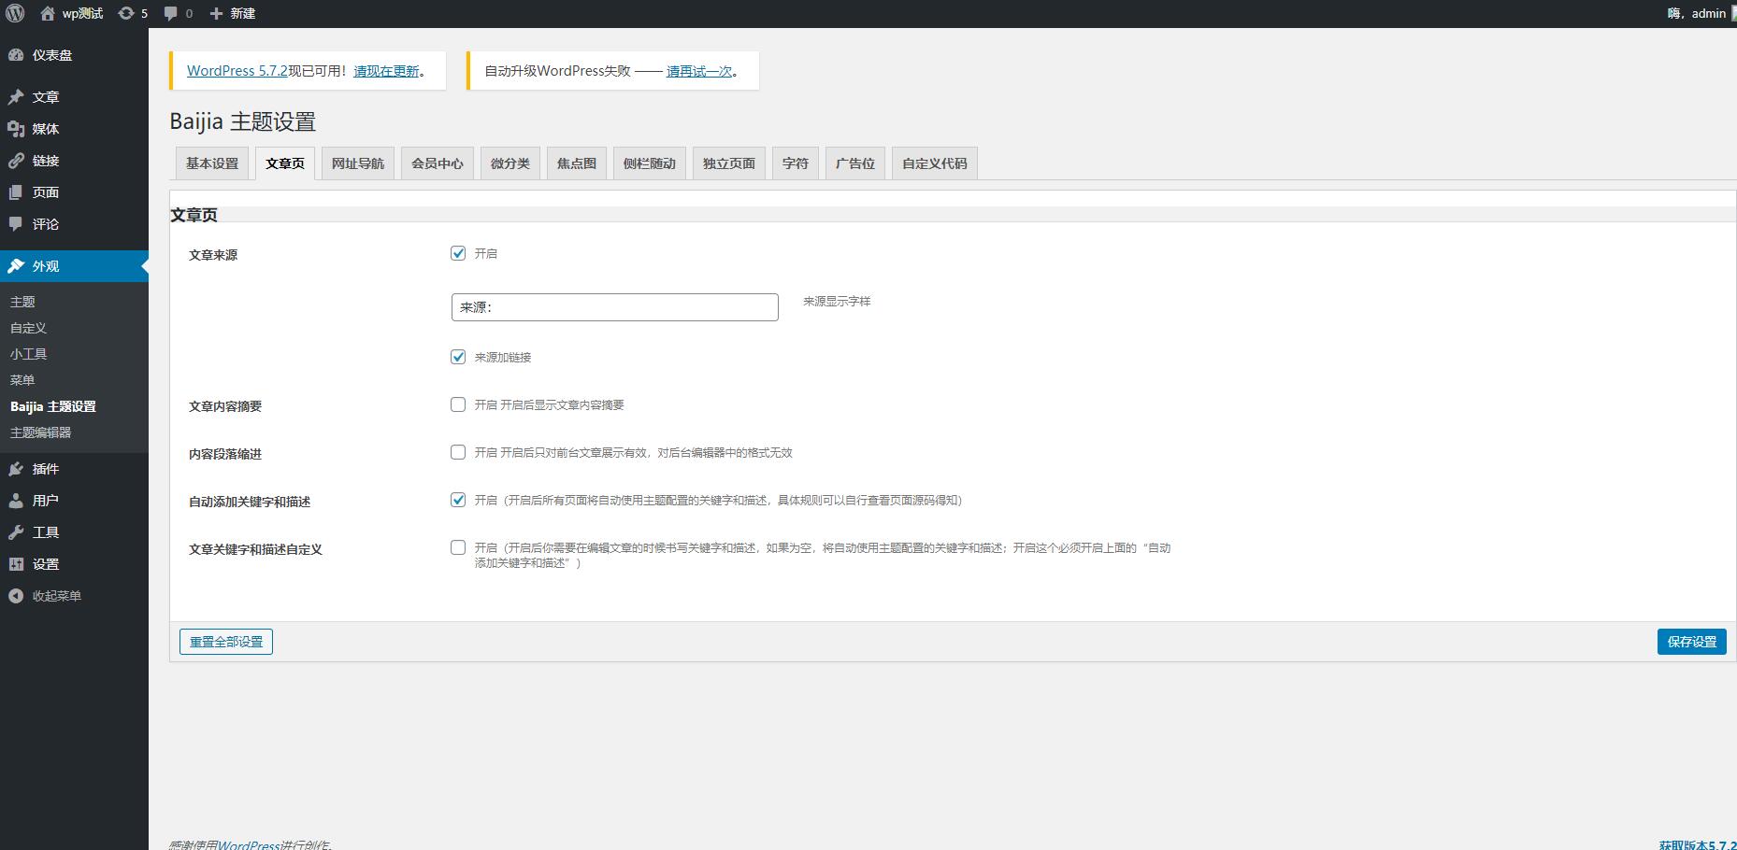The height and width of the screenshot is (850, 1737).
Task: Toggle the 自动添加关键字和描述 checkbox
Action: (458, 500)
